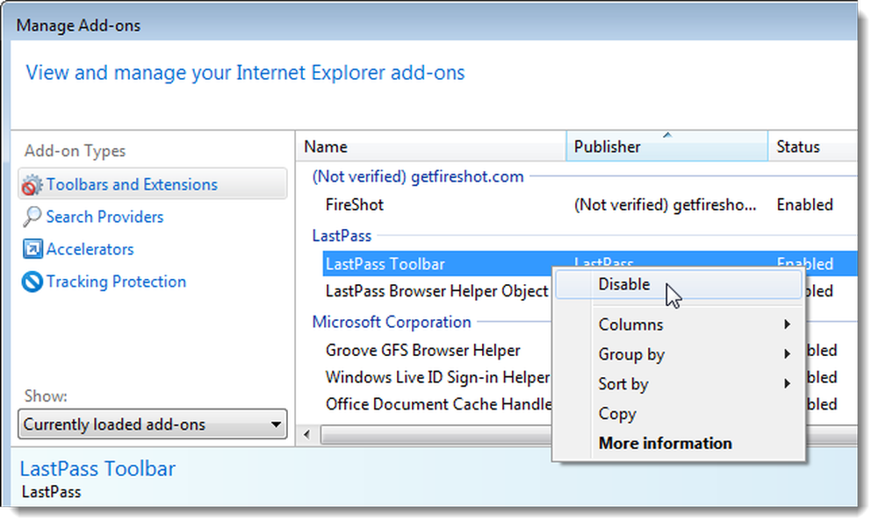878x527 pixels.
Task: Sort by the Name column header
Action: click(x=430, y=146)
